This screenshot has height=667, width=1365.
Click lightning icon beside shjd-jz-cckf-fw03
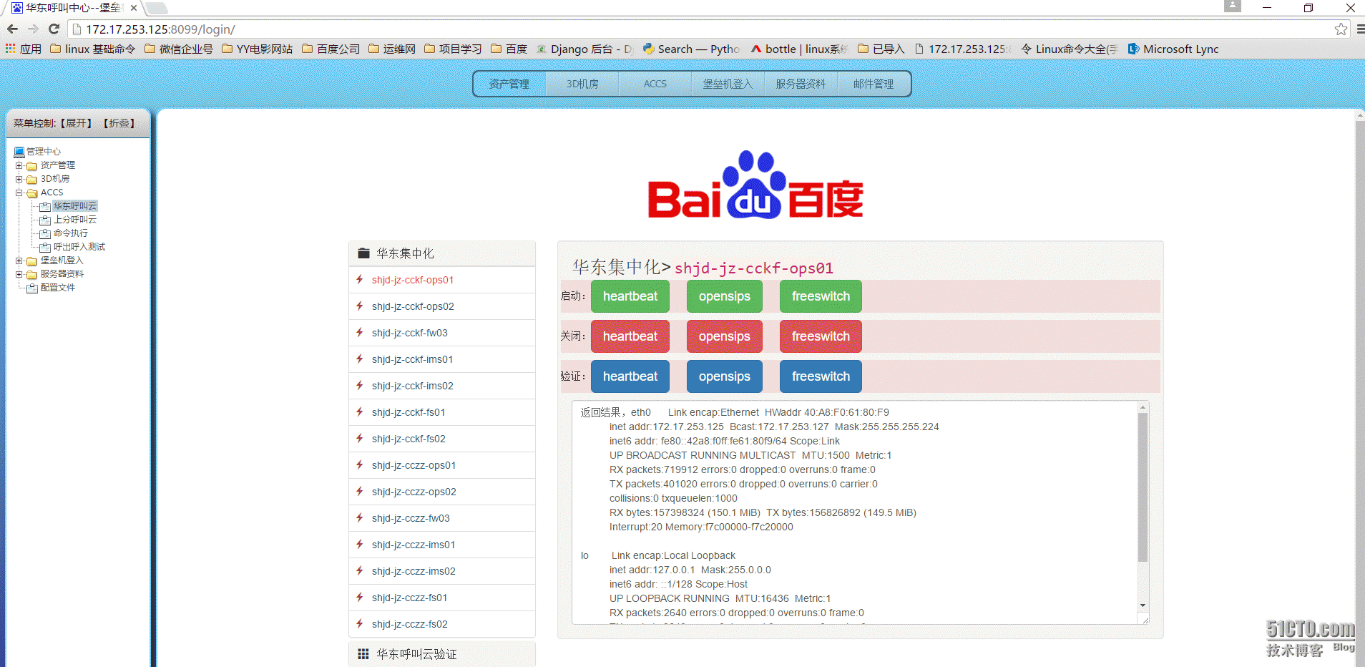[x=360, y=332]
